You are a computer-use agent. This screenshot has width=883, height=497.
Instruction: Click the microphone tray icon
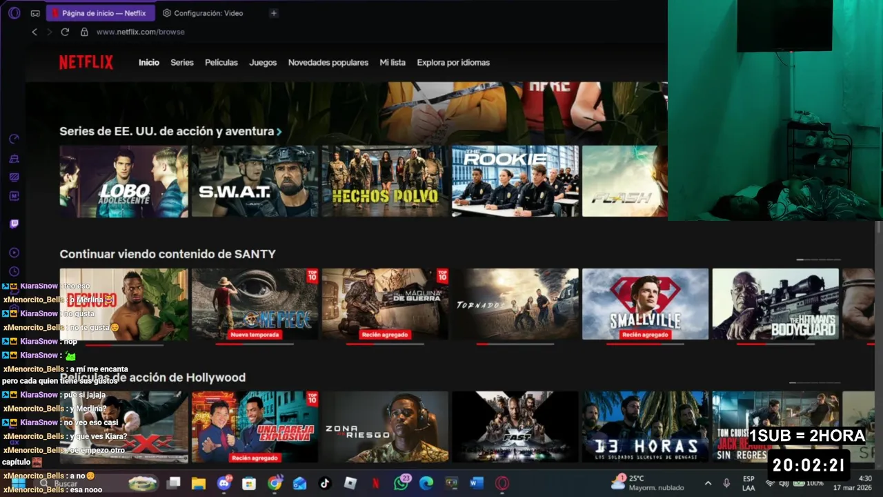[726, 483]
